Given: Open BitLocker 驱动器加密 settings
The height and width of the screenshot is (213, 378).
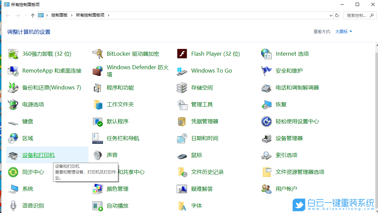Looking at the screenshot, I should click(132, 53).
